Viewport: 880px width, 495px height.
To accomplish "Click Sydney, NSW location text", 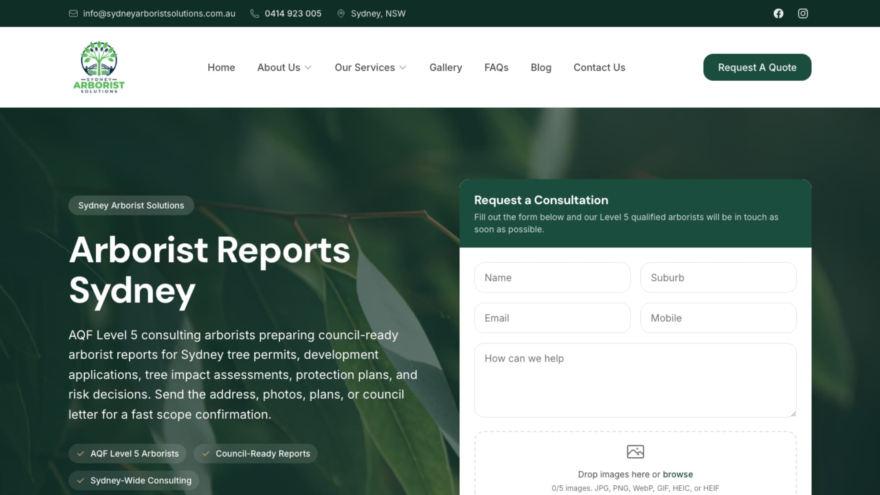I will 378,14.
